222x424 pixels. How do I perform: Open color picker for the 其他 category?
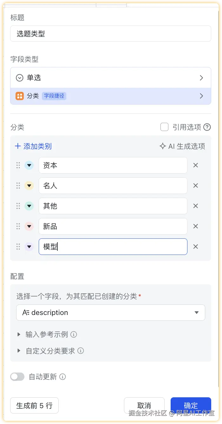click(x=29, y=206)
